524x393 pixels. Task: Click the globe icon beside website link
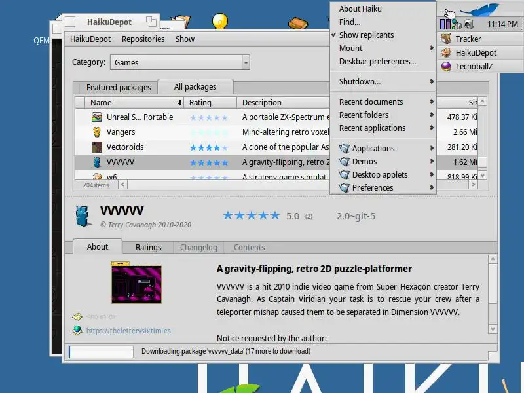[77, 330]
